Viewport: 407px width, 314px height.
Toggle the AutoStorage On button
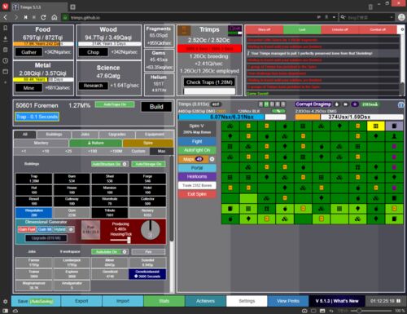148,164
